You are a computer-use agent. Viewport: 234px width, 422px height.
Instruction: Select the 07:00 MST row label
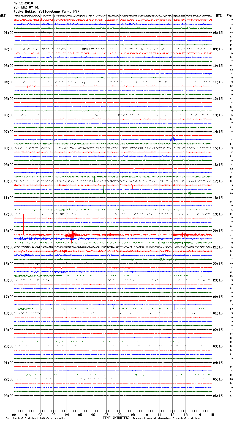tap(8, 132)
